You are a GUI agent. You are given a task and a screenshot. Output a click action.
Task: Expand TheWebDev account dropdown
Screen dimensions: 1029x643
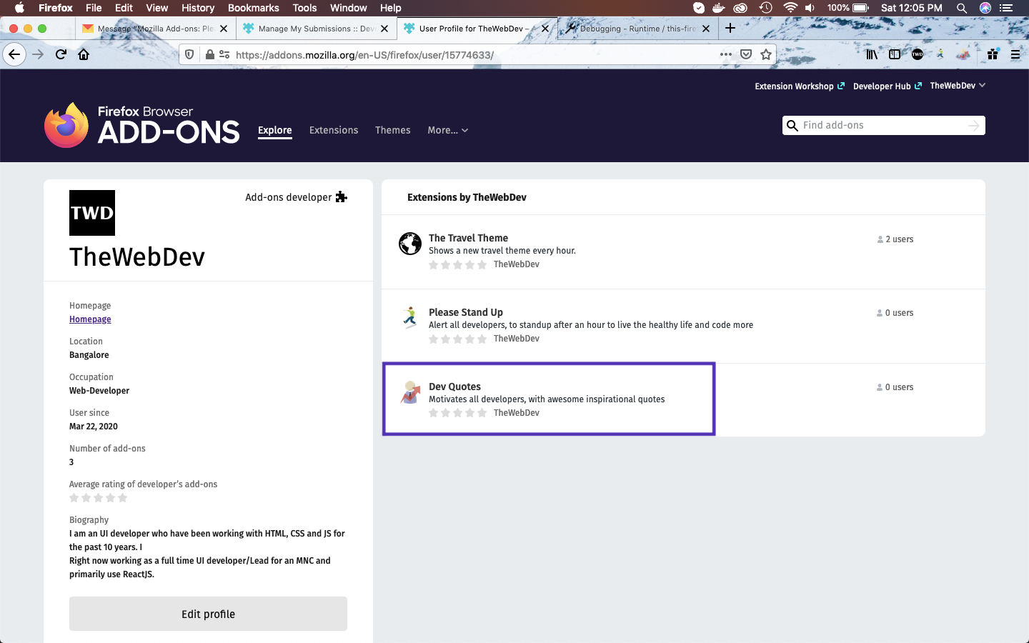click(x=958, y=86)
